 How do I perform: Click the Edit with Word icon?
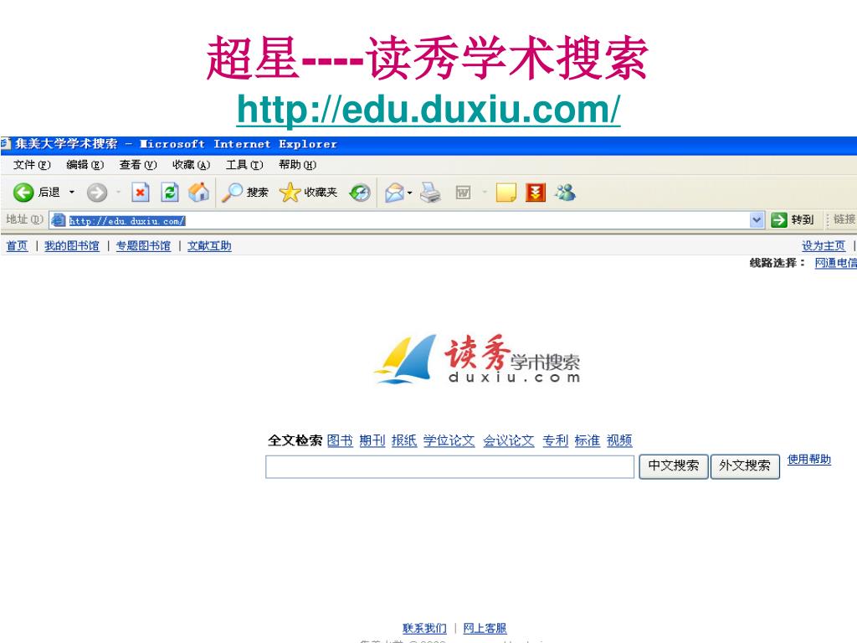click(463, 193)
